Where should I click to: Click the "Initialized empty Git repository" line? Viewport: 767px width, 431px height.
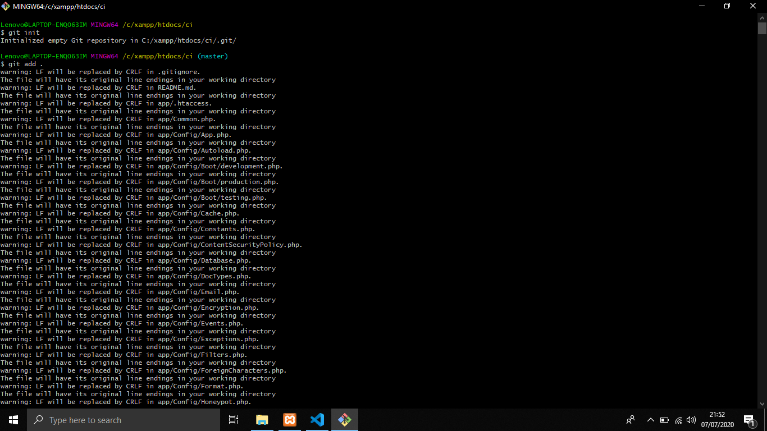(x=118, y=40)
